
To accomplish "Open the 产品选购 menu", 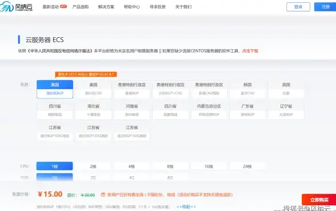I will point(81,7).
